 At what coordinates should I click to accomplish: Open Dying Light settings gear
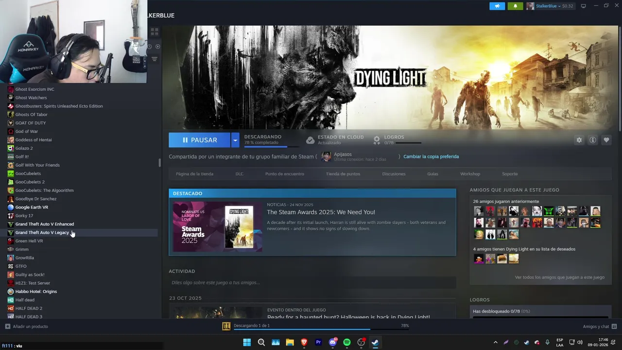(x=579, y=140)
